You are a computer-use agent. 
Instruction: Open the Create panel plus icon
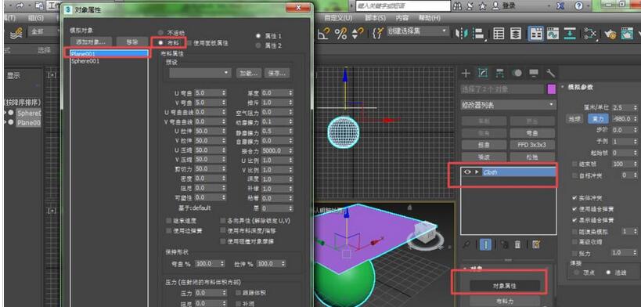(x=466, y=74)
